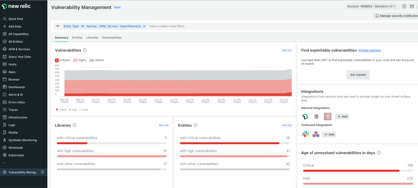This screenshot has height=188, width=418.
Task: Click Get started button
Action: coord(358,75)
